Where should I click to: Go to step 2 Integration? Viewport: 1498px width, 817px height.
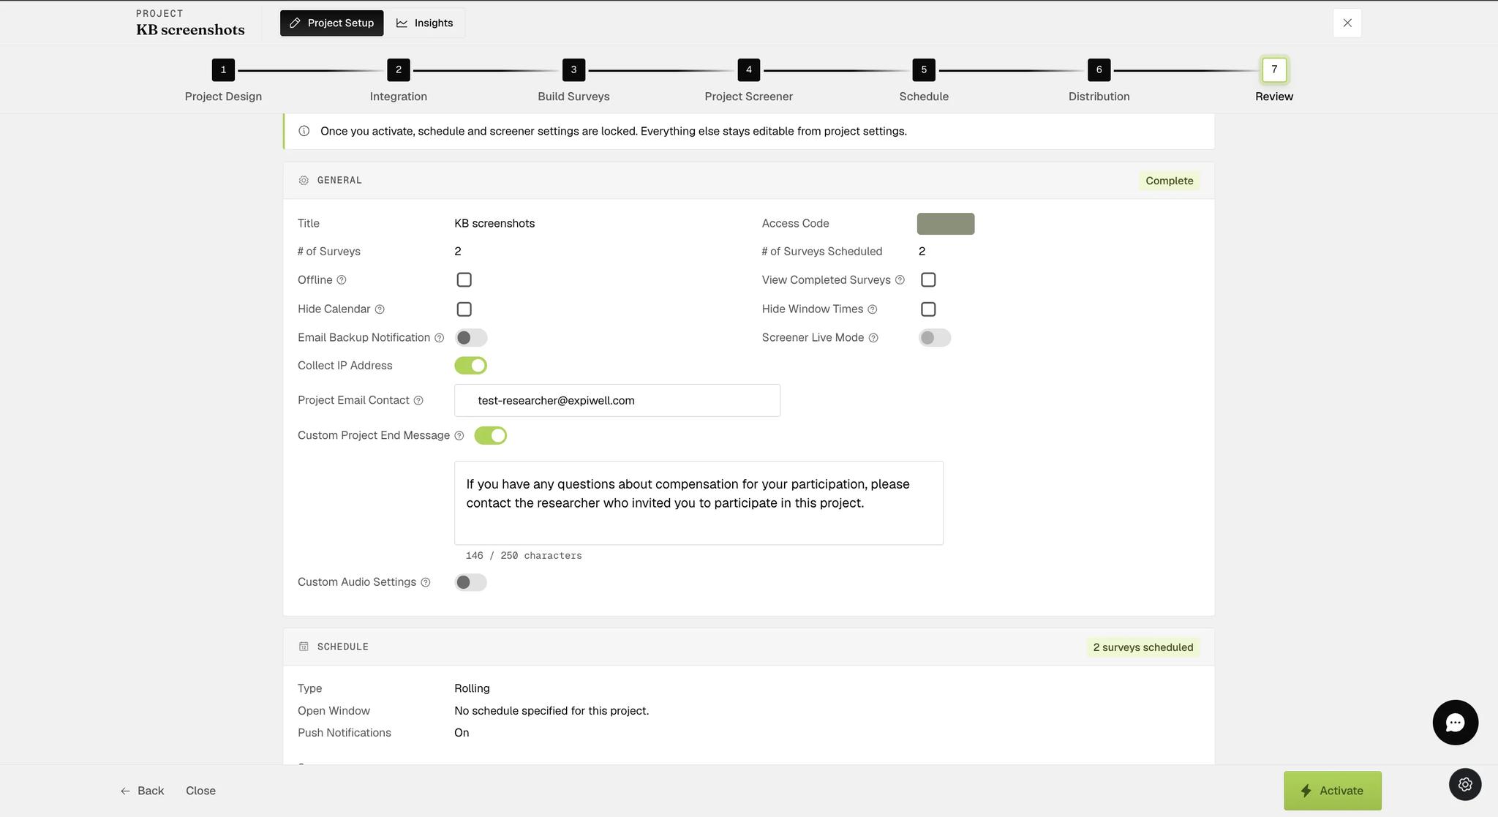[x=398, y=80]
